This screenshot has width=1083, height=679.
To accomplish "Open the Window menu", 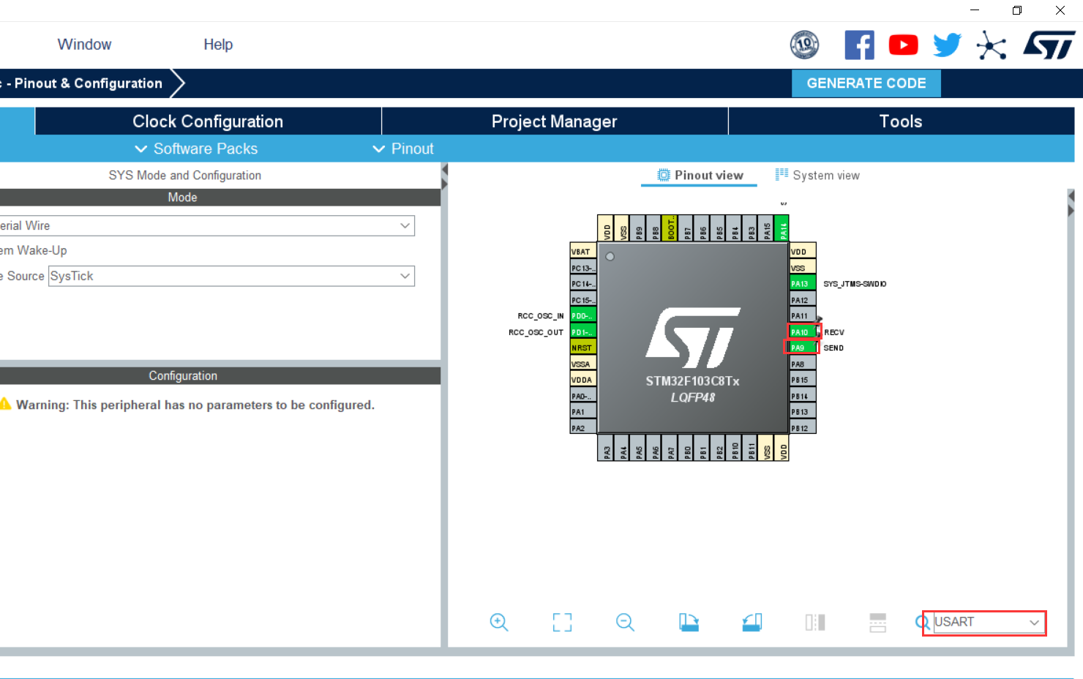I will (84, 45).
